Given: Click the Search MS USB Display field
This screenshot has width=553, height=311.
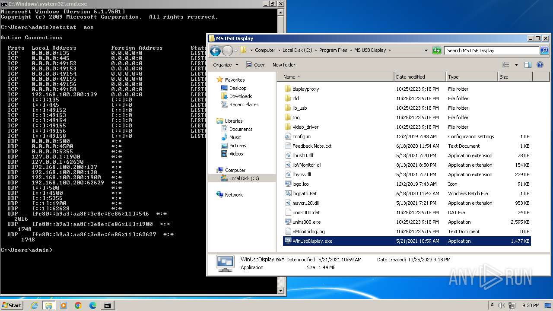Looking at the screenshot, I should (x=492, y=51).
